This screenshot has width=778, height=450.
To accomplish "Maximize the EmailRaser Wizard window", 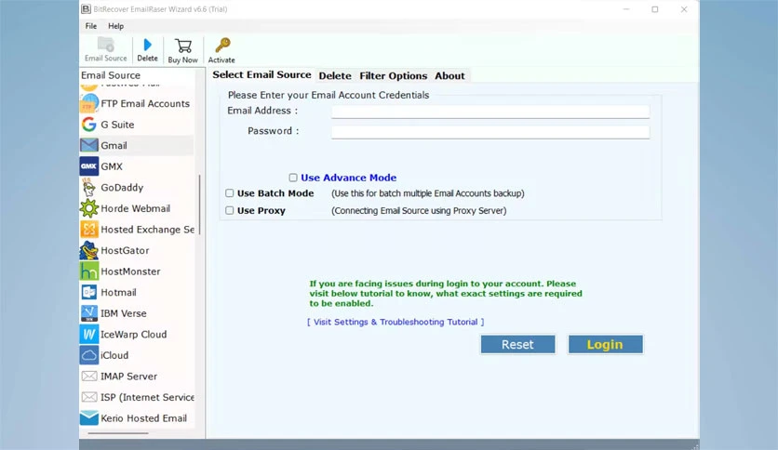I will click(x=655, y=9).
